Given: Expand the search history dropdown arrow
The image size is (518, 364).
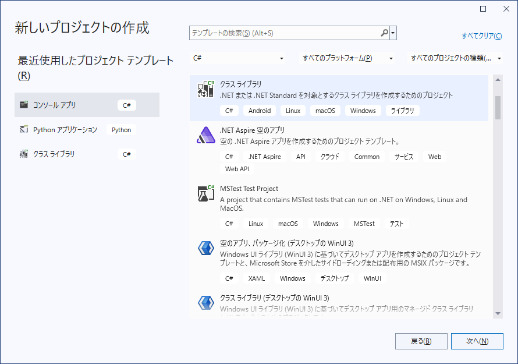Looking at the screenshot, I should (393, 33).
